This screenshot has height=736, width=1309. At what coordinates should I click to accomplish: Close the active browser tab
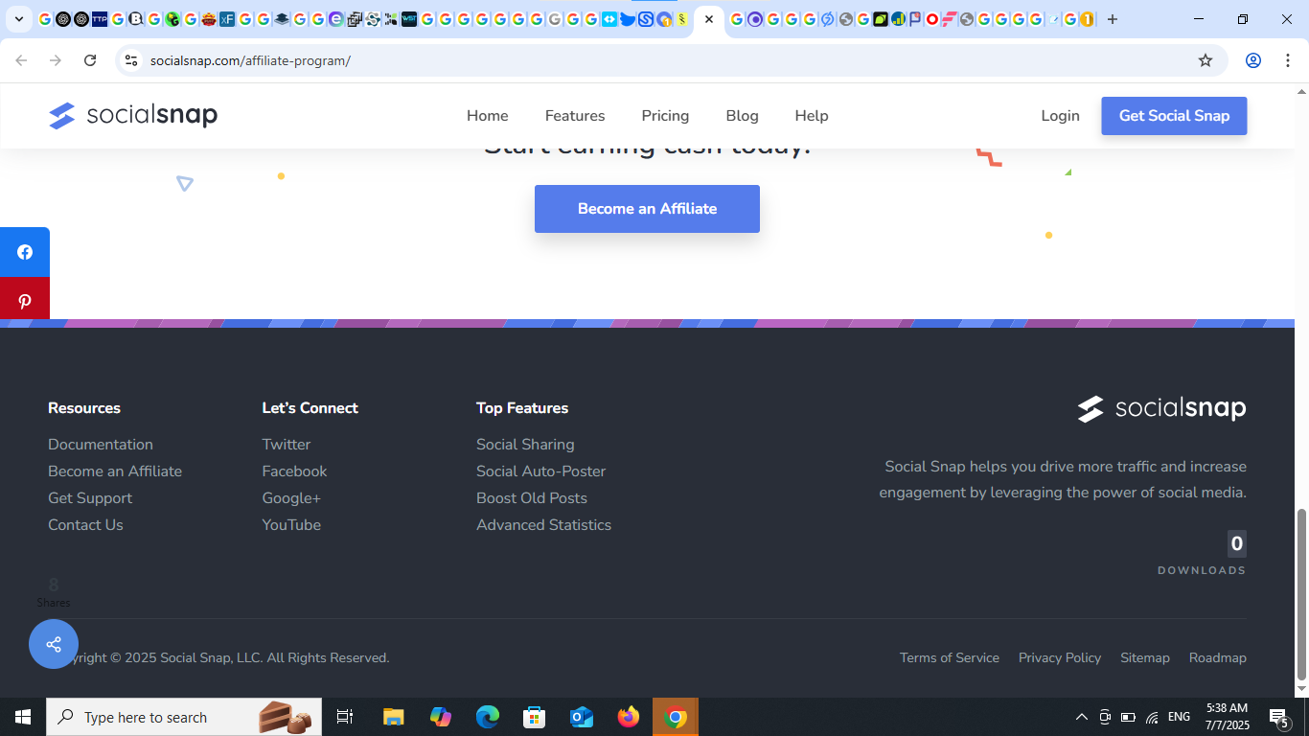coord(709,19)
